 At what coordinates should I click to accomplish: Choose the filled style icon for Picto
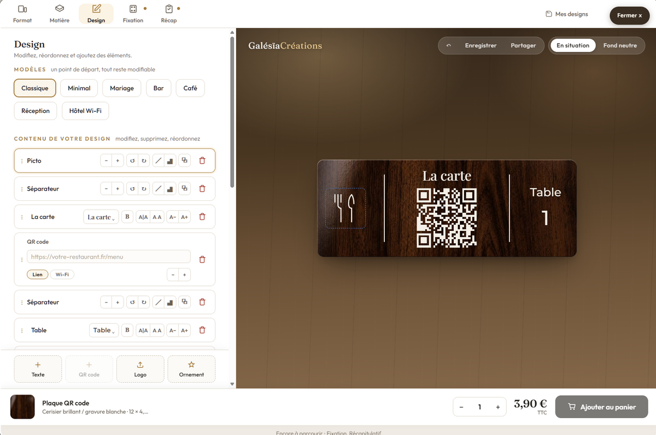170,160
